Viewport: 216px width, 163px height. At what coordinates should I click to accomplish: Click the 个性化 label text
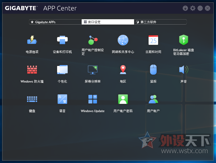62,81
